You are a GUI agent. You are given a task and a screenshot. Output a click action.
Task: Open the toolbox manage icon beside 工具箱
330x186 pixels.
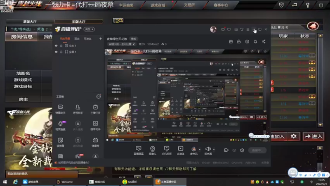[99, 97]
